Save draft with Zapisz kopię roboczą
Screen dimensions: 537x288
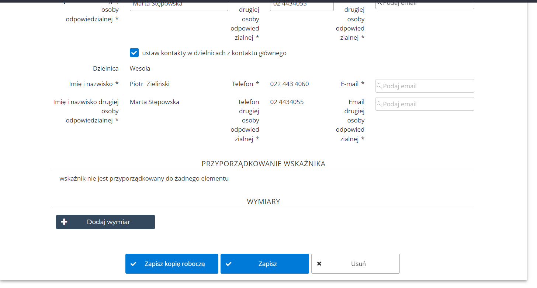pos(172,264)
